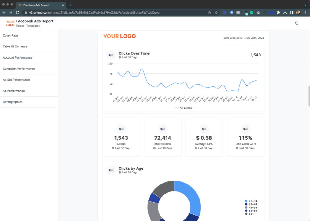This screenshot has width=310, height=221.
Task: Open the Ad Performance section
Action: (x=29, y=91)
